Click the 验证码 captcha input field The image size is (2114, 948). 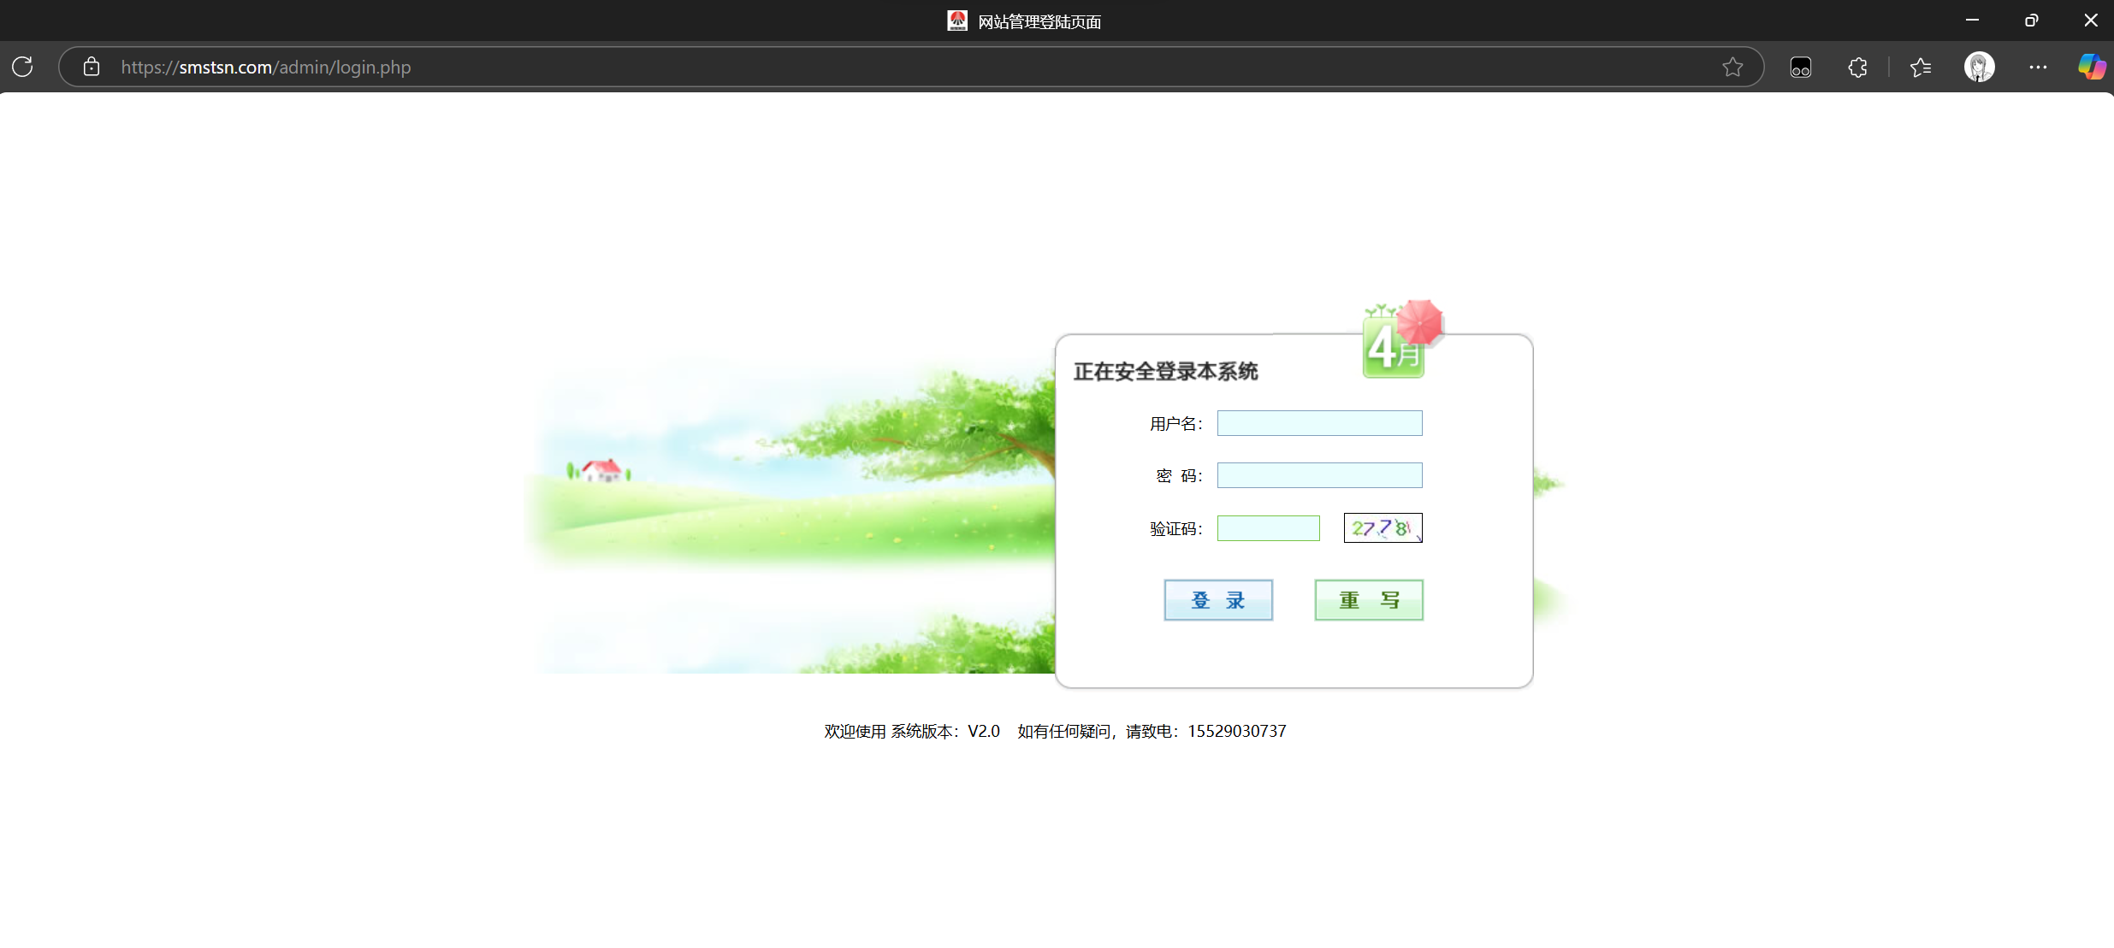pyautogui.click(x=1268, y=528)
